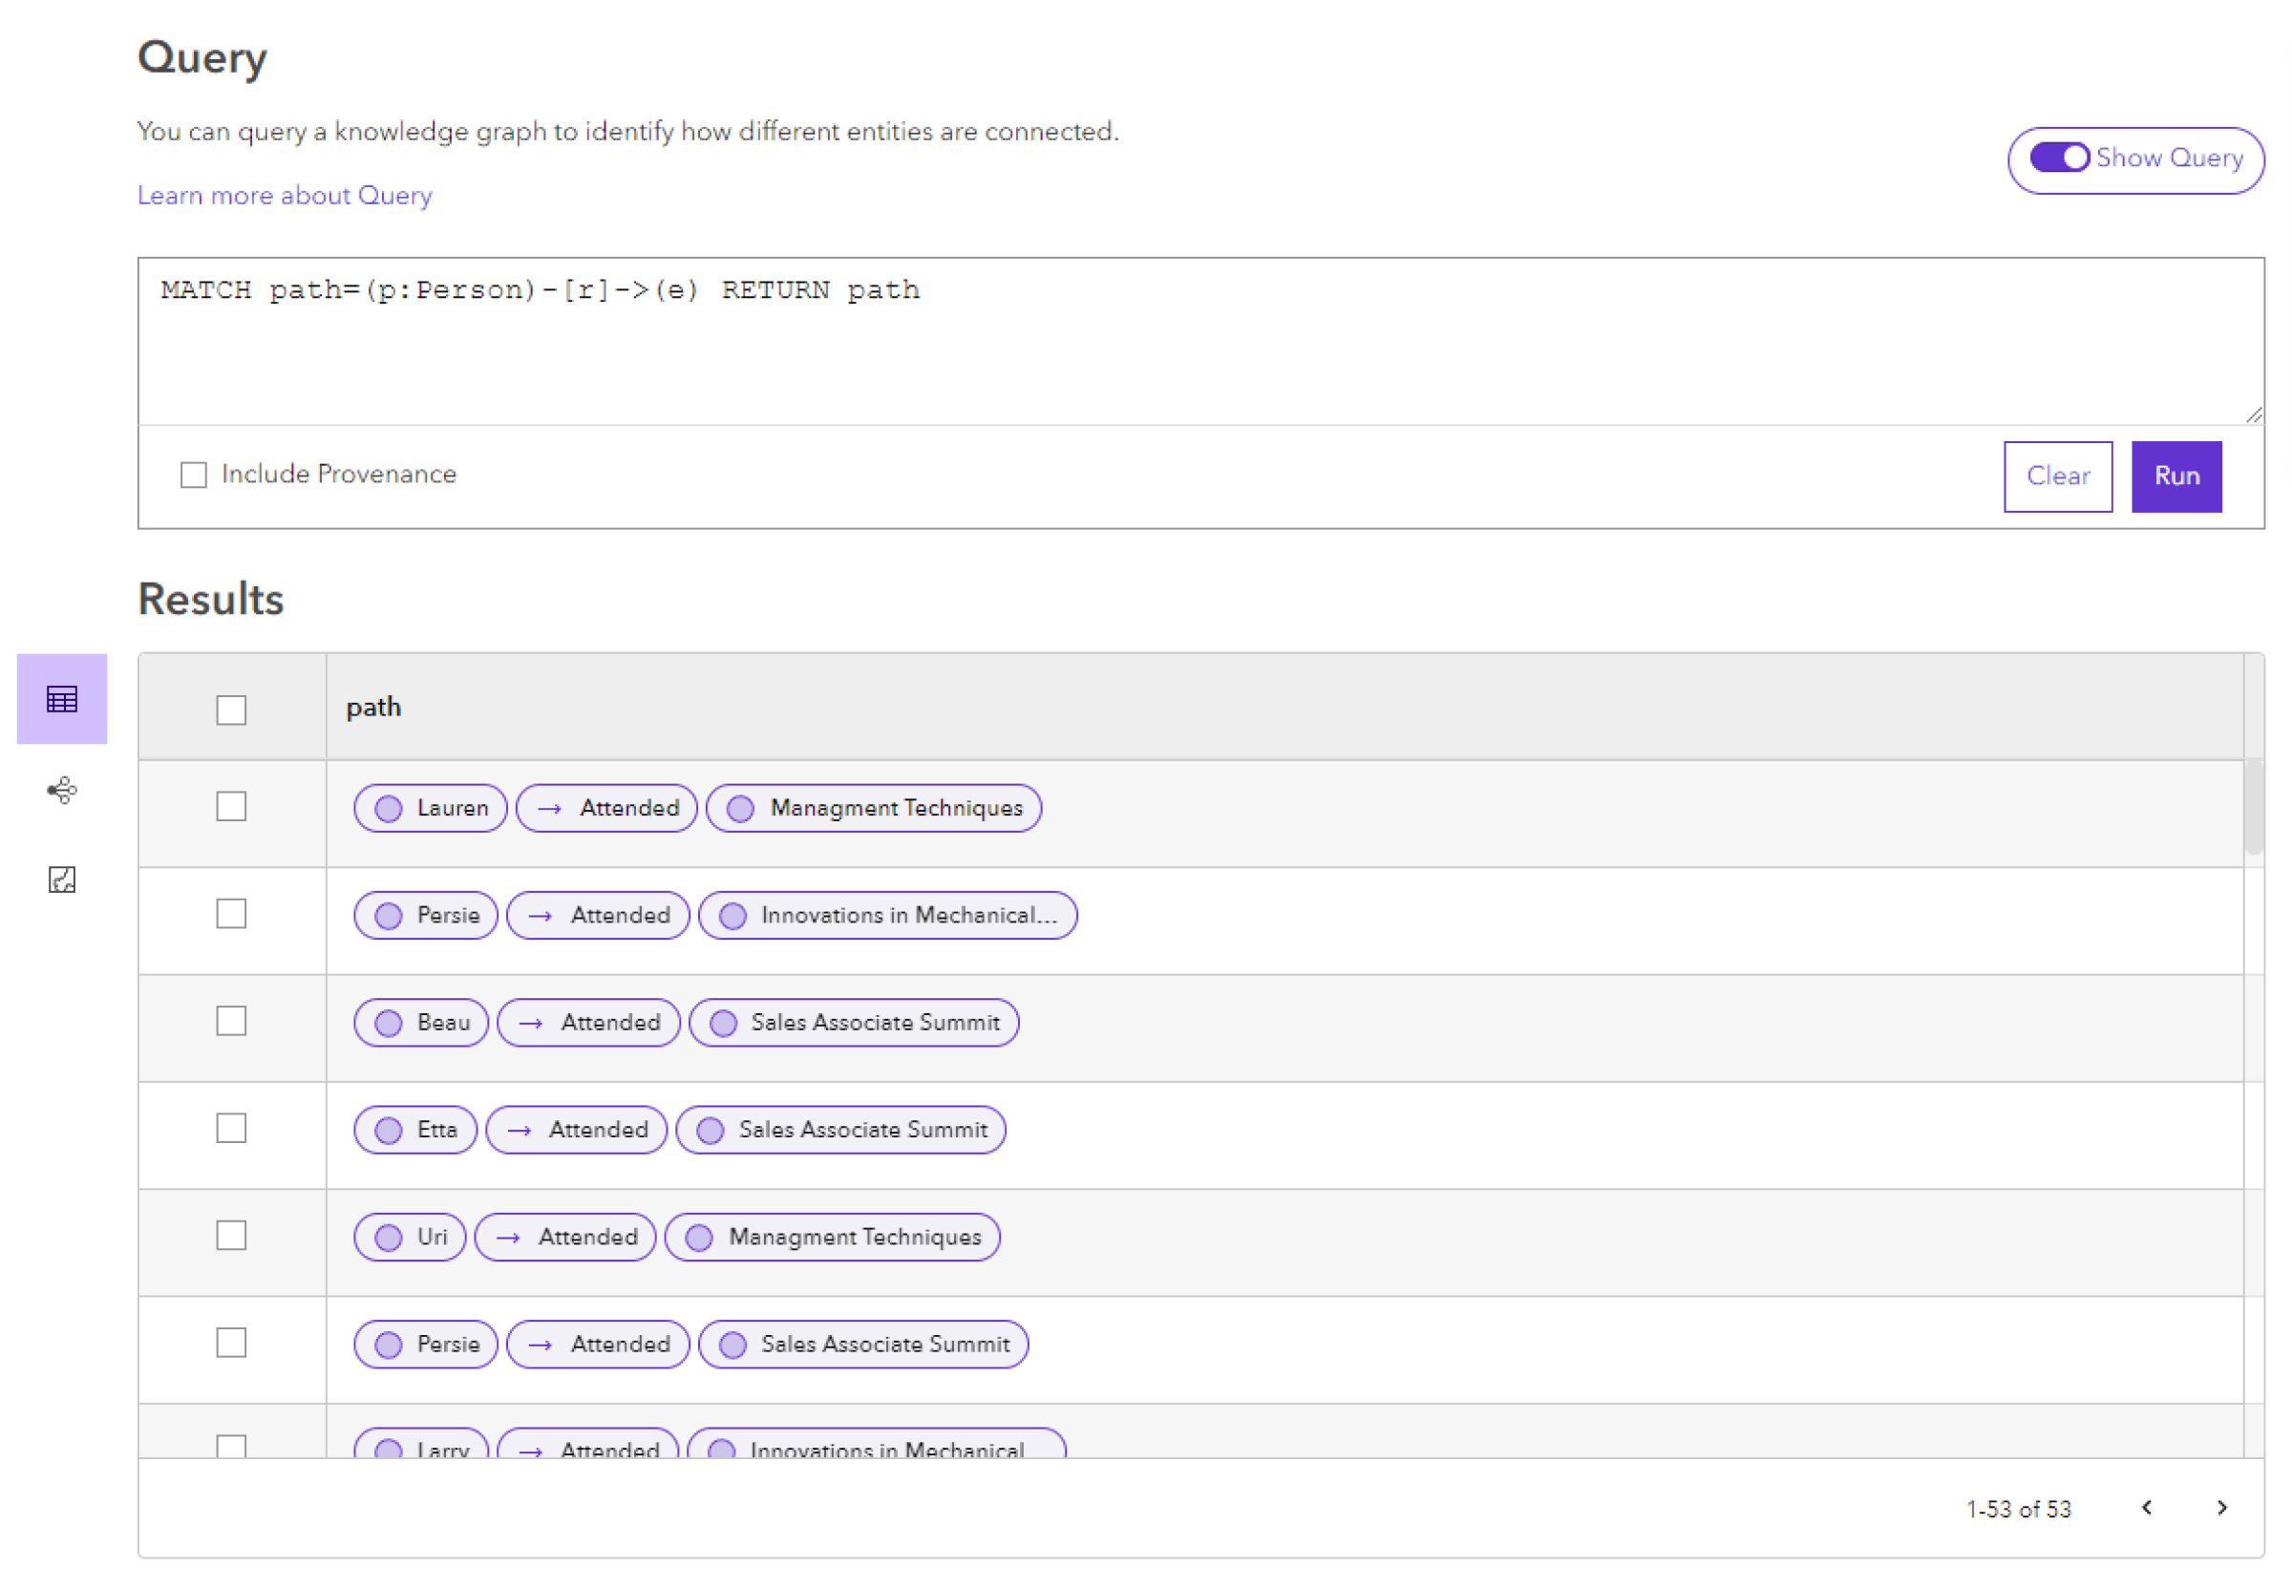Click the Clear button to reset query
2292x1569 pixels.
click(2060, 476)
